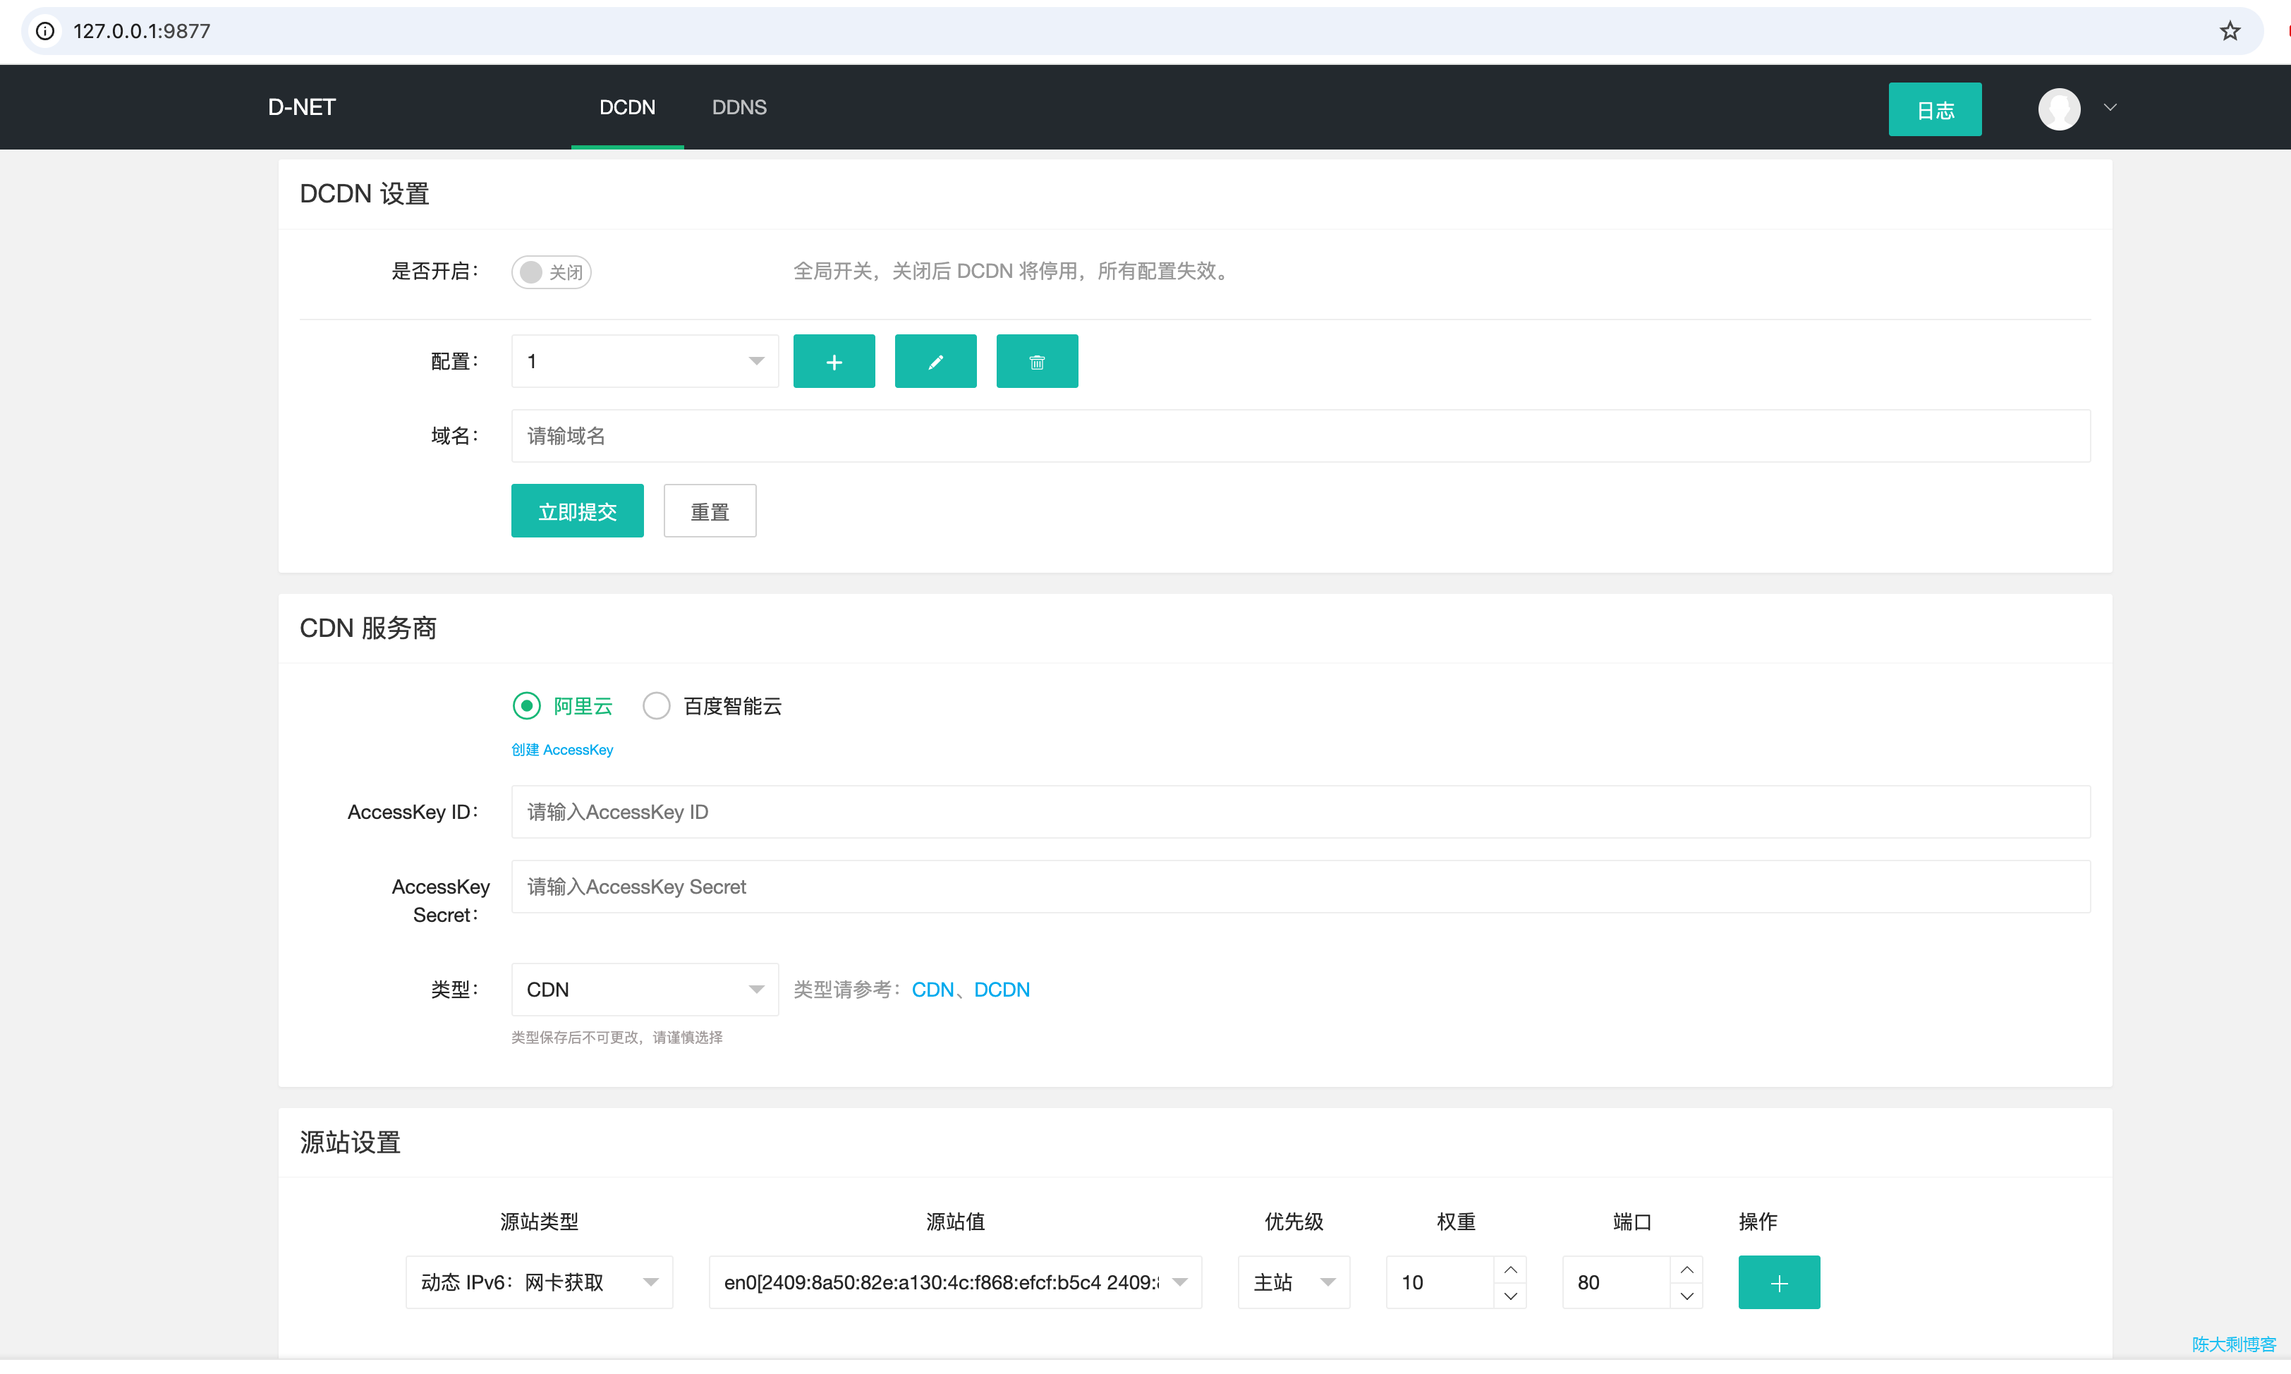This screenshot has height=1374, width=2291.
Task: Increase the weight value with up arrow
Action: 1509,1270
